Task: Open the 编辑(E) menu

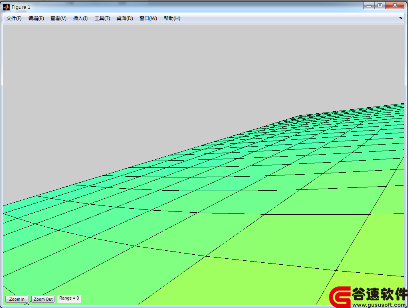Action: [36, 18]
